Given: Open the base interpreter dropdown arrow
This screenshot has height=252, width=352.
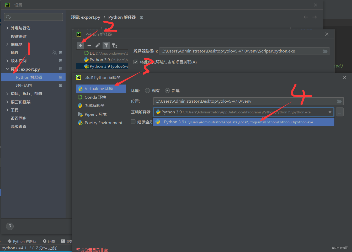Looking at the screenshot, I should coord(330,112).
